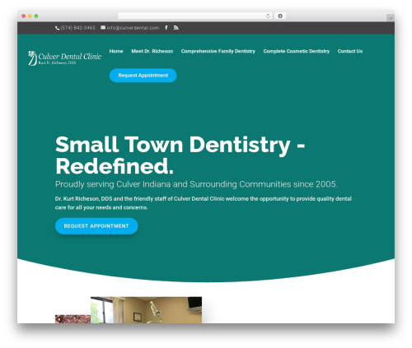The image size is (412, 348).
Task: Click the green maximize window dot
Action: 36,16
